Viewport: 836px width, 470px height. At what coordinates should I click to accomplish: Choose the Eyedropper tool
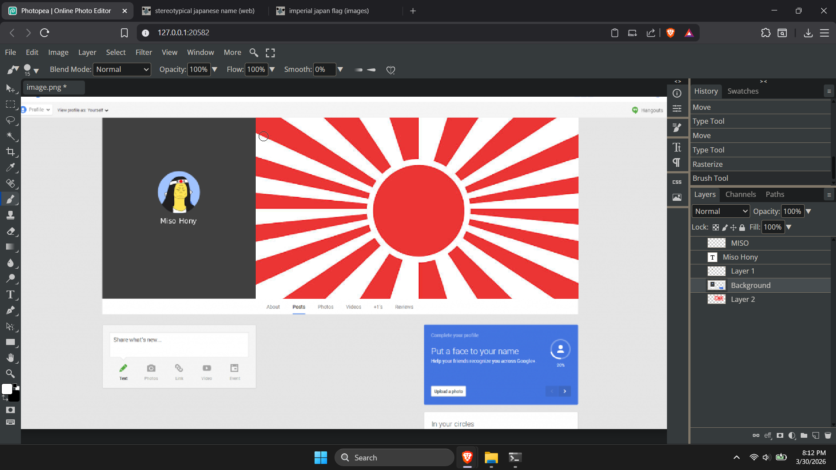click(10, 168)
